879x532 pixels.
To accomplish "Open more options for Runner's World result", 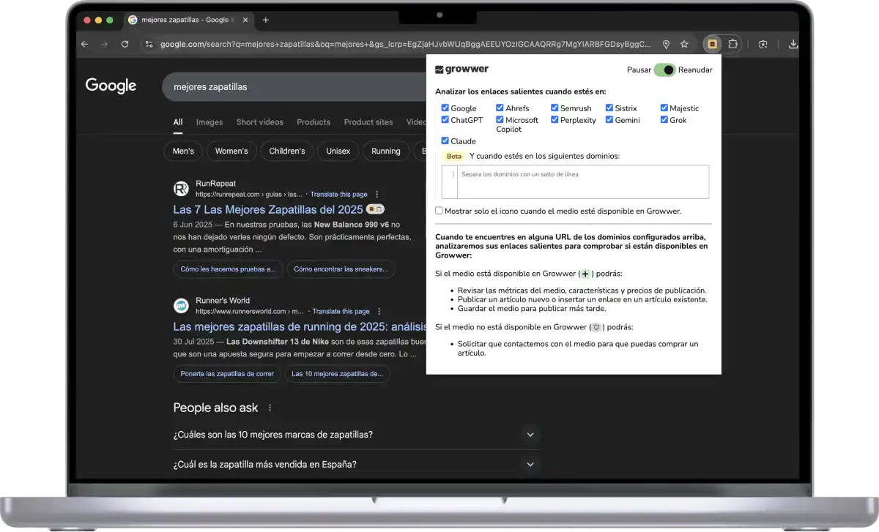I will click(x=379, y=312).
